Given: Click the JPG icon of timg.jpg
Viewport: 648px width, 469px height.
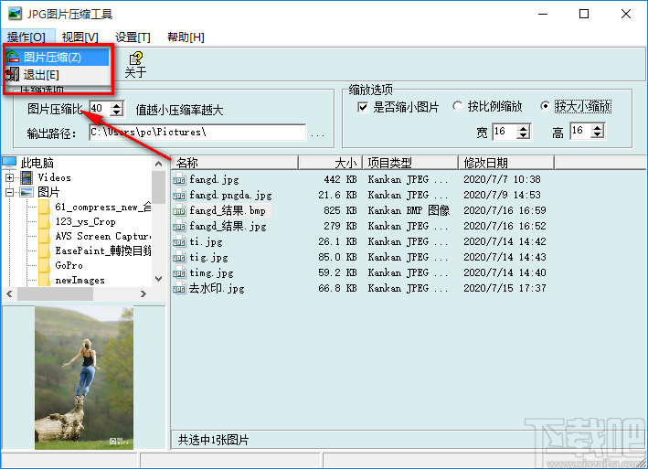Looking at the screenshot, I should pos(179,273).
